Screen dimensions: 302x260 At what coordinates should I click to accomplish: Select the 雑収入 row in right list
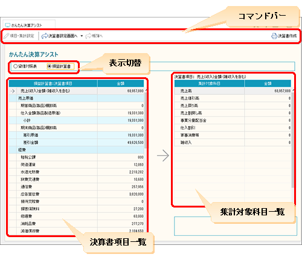point(233,142)
